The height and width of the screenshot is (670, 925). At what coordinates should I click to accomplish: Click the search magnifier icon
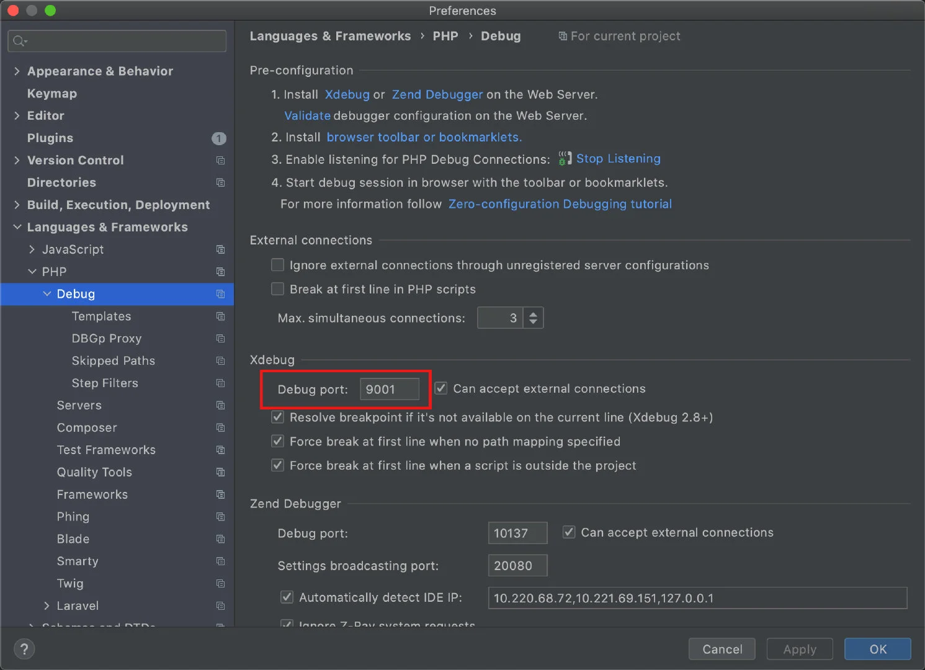click(x=19, y=41)
